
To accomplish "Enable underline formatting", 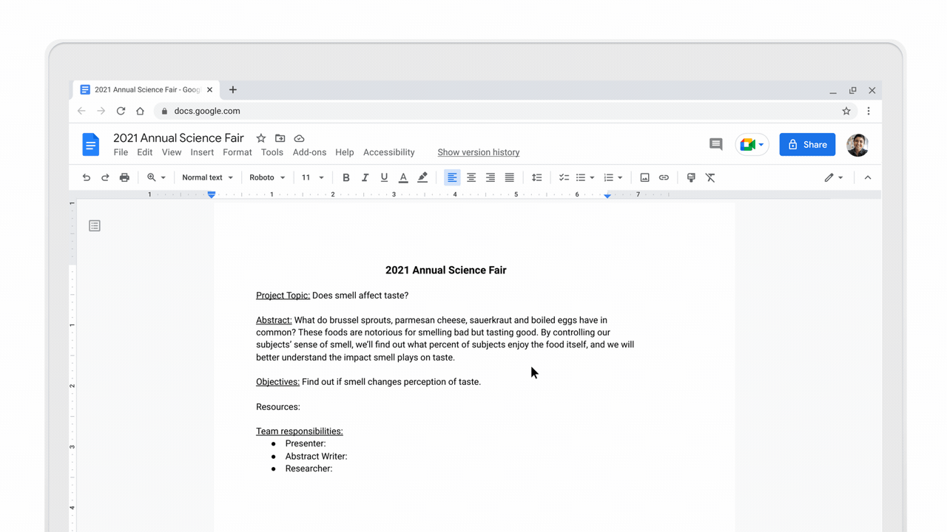I will point(384,177).
